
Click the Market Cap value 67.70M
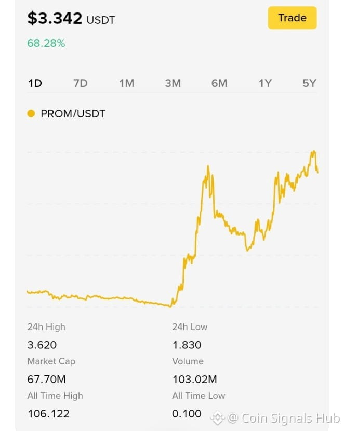tap(46, 380)
